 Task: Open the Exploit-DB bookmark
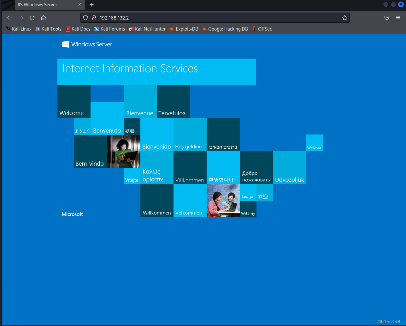click(x=184, y=29)
